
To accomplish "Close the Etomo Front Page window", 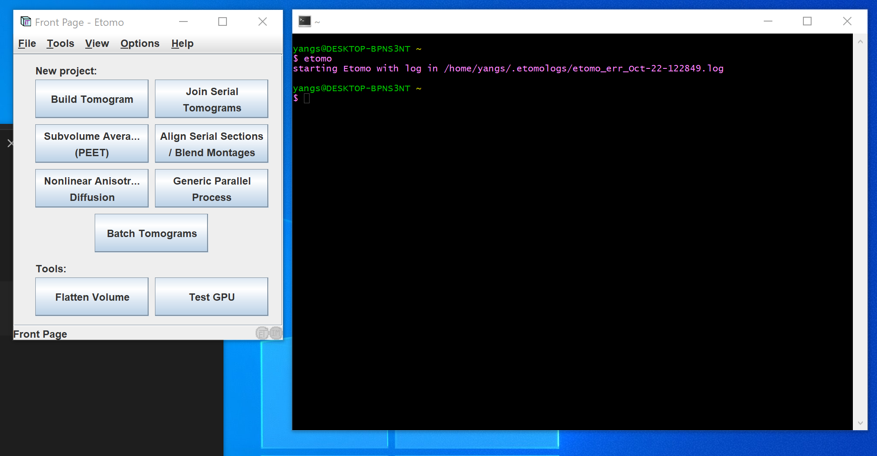I will 263,22.
